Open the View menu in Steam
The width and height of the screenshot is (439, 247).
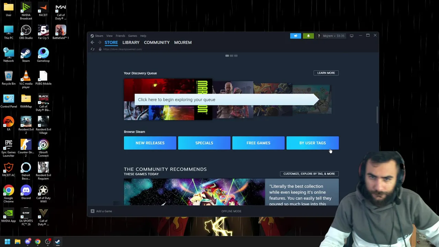click(x=109, y=36)
